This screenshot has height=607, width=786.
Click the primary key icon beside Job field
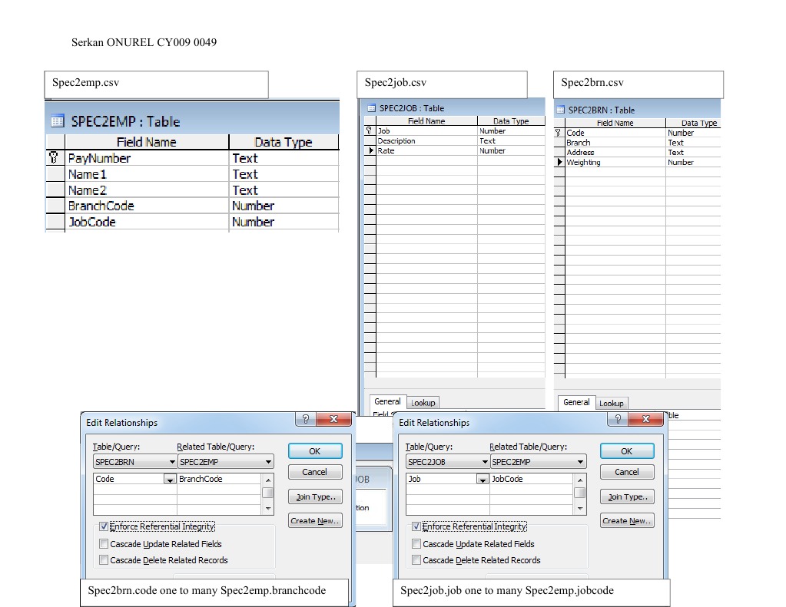(x=369, y=130)
